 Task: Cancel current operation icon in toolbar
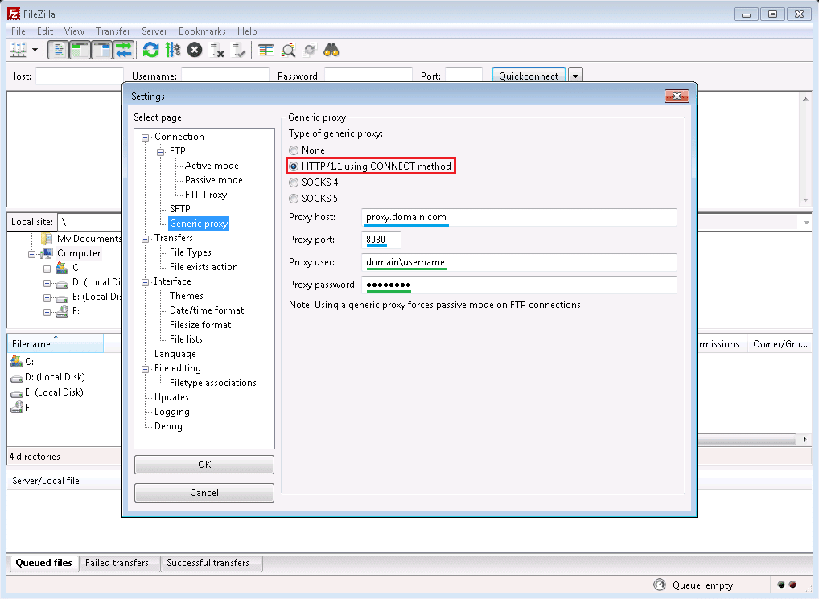click(194, 50)
